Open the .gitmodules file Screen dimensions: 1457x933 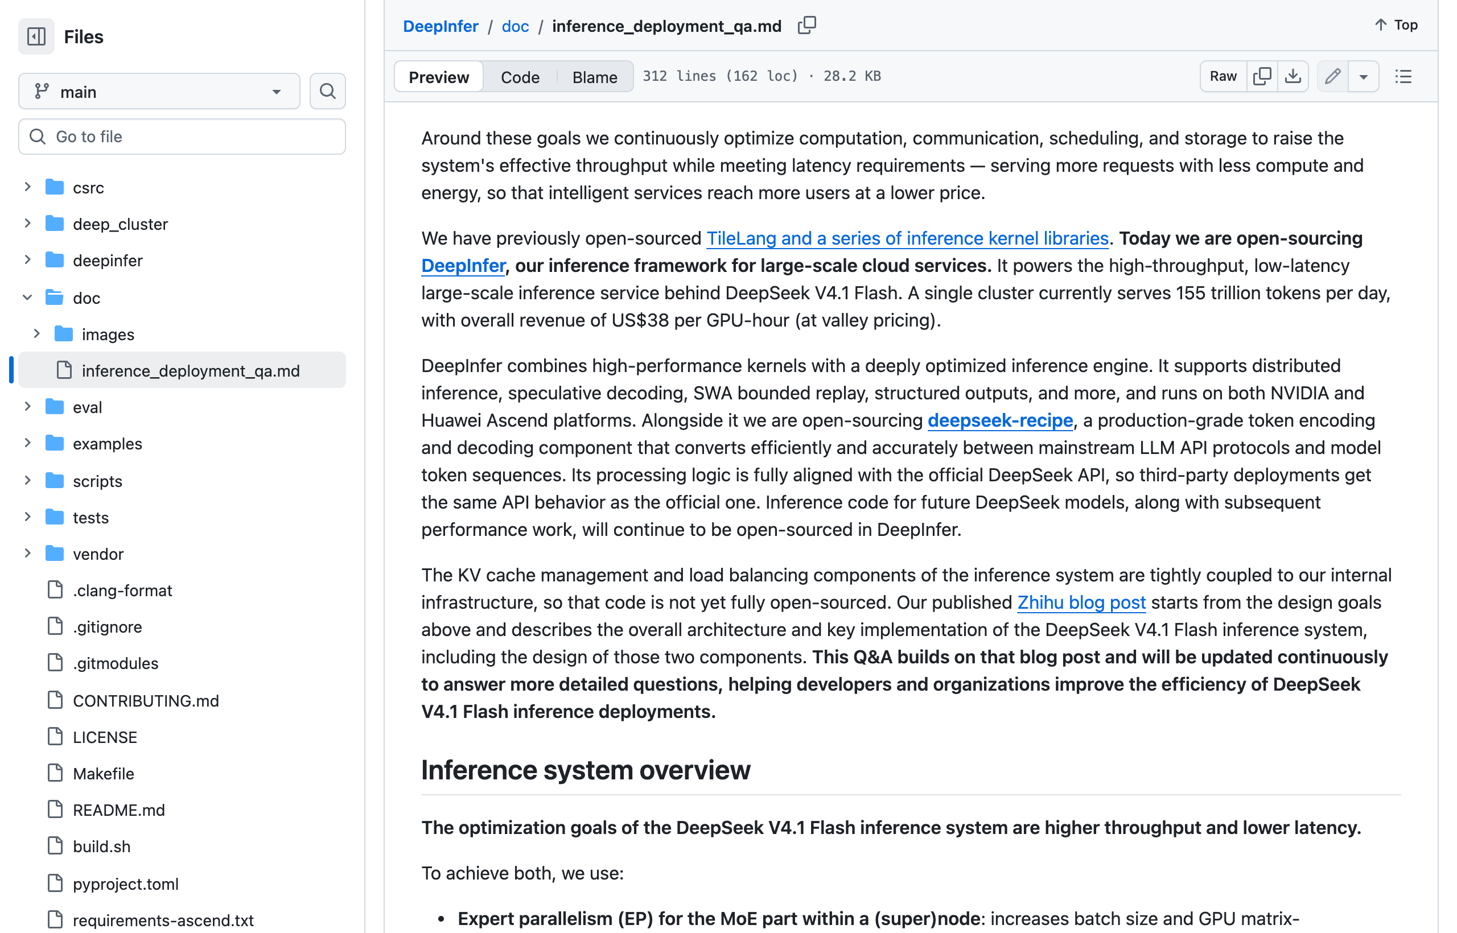click(115, 663)
